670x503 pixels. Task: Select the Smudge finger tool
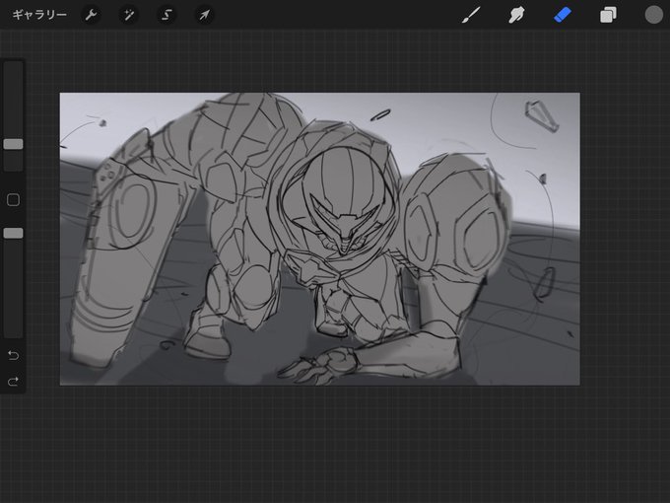point(516,15)
